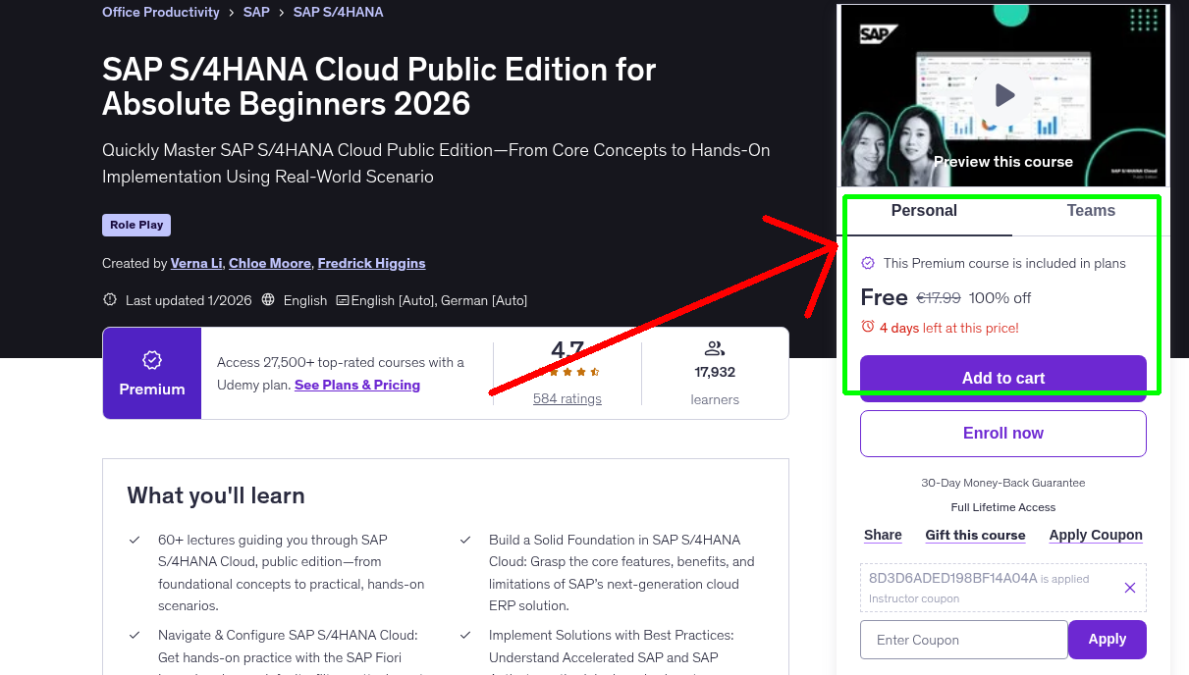
Task: Remove the applied instructor coupon
Action: (x=1129, y=587)
